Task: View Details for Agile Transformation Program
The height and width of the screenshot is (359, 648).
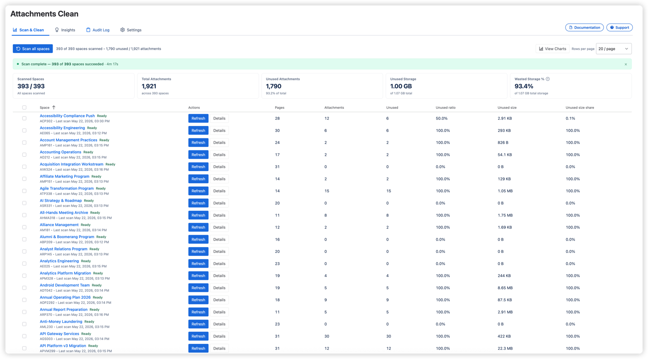Action: [219, 191]
